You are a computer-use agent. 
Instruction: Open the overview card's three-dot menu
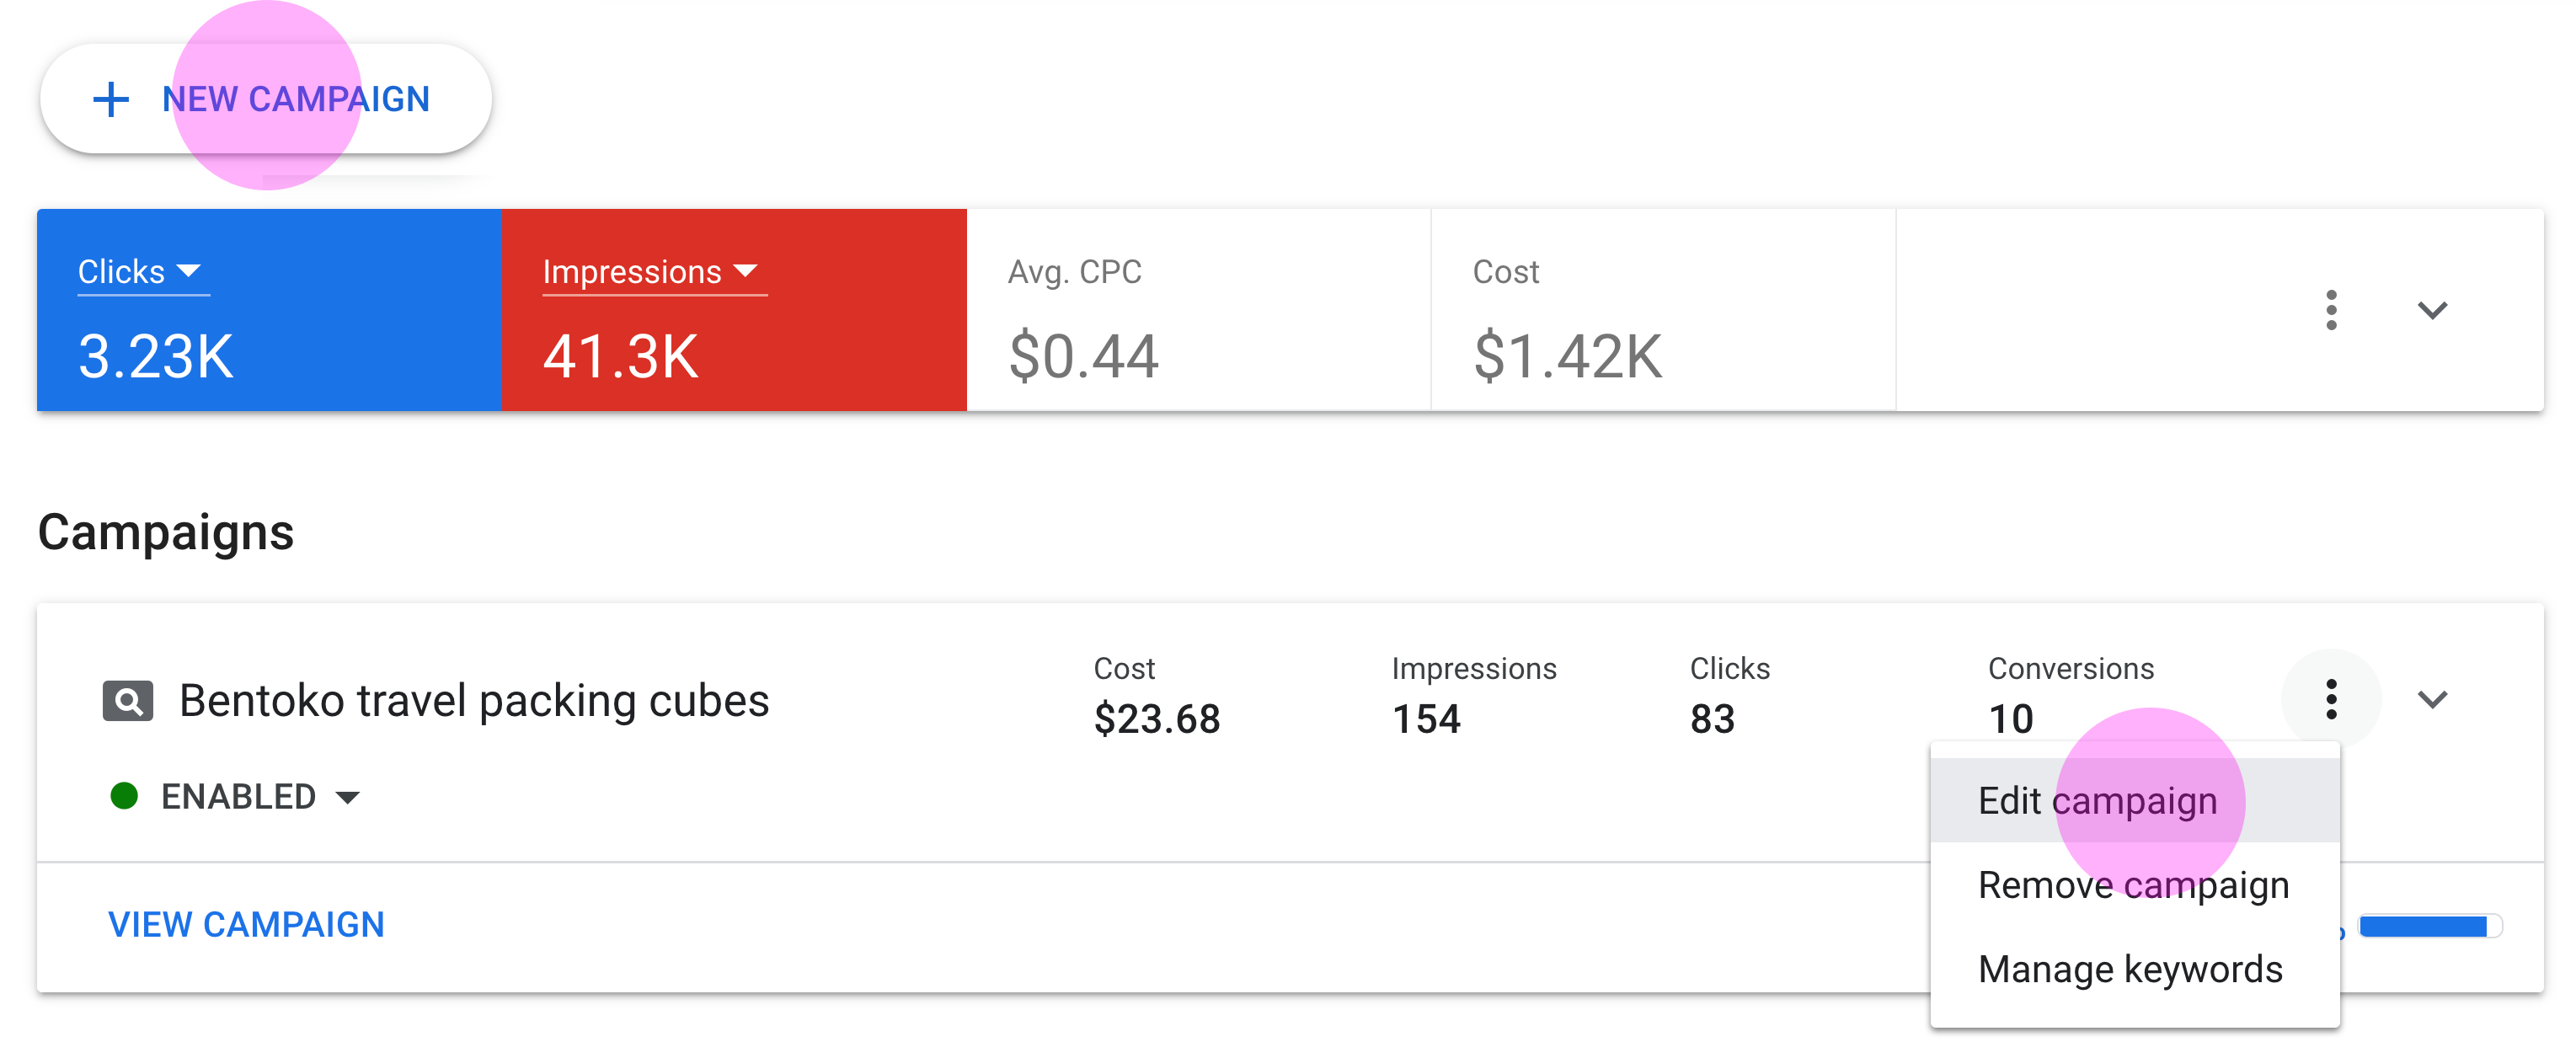coord(2331,310)
